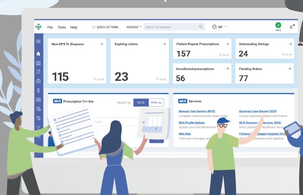Open Outstanding Owings arrow
303x195 pixels.
click(x=290, y=44)
